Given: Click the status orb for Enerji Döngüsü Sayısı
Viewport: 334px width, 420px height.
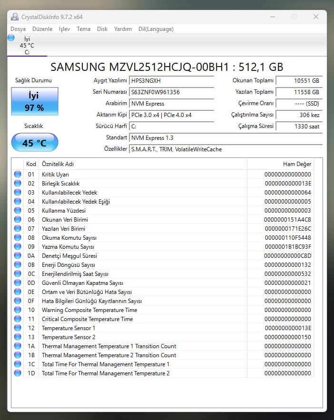Looking at the screenshot, I should tap(18, 265).
